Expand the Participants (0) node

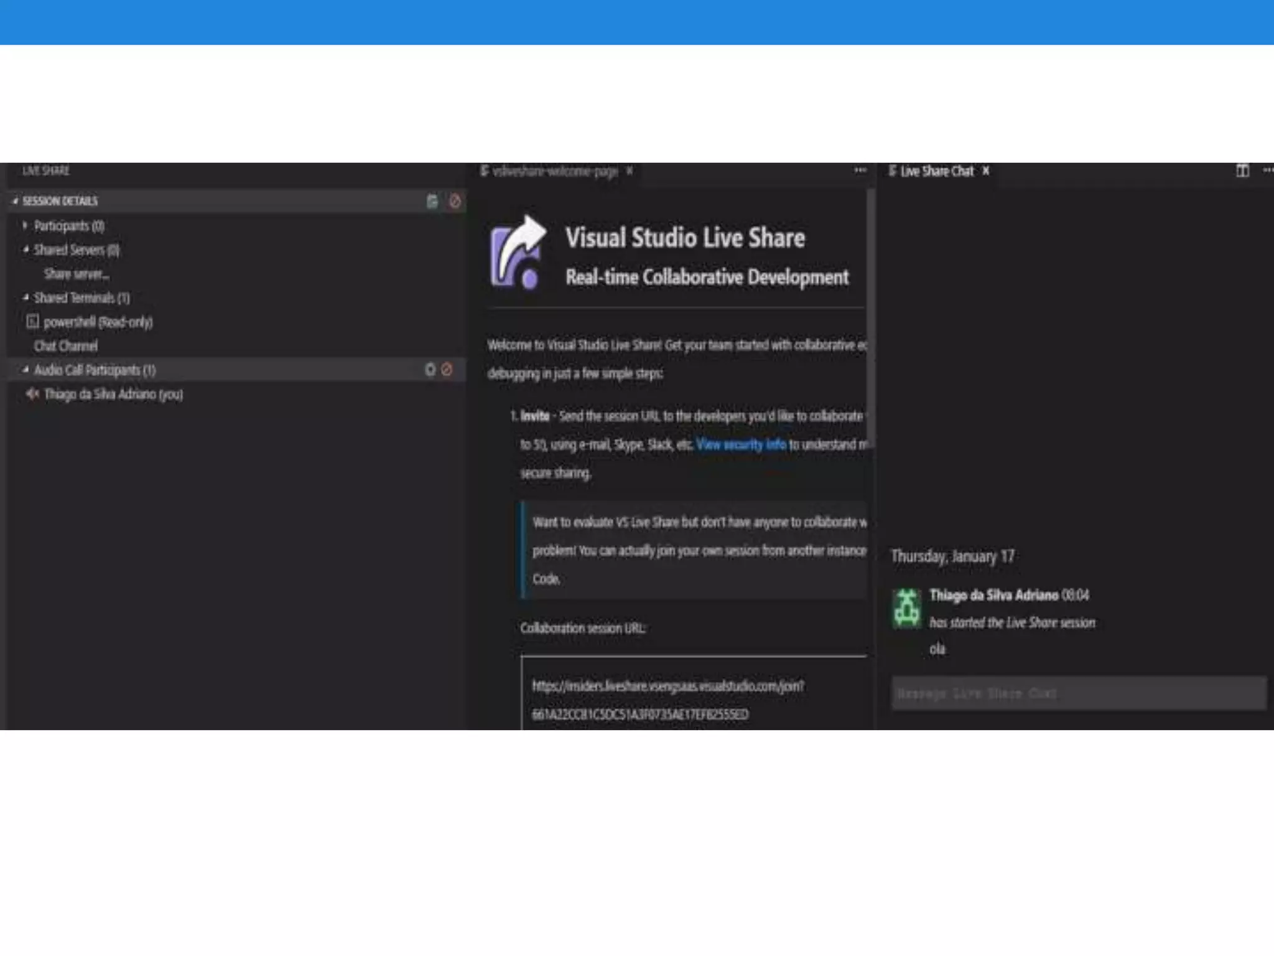tap(25, 225)
